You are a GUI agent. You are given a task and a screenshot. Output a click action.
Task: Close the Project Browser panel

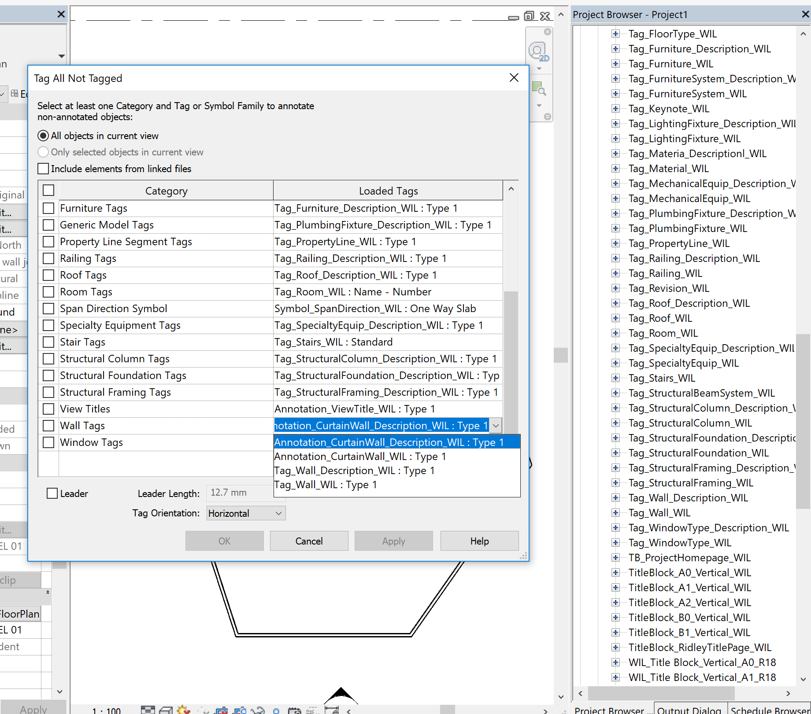click(805, 14)
